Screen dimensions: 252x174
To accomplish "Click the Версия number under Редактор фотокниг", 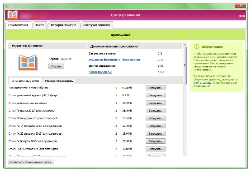I will (x=65, y=59).
